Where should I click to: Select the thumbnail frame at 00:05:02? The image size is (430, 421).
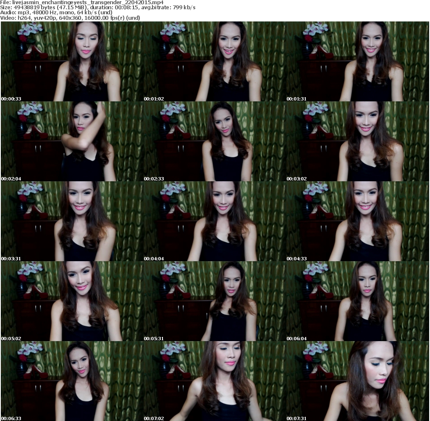pos(72,301)
